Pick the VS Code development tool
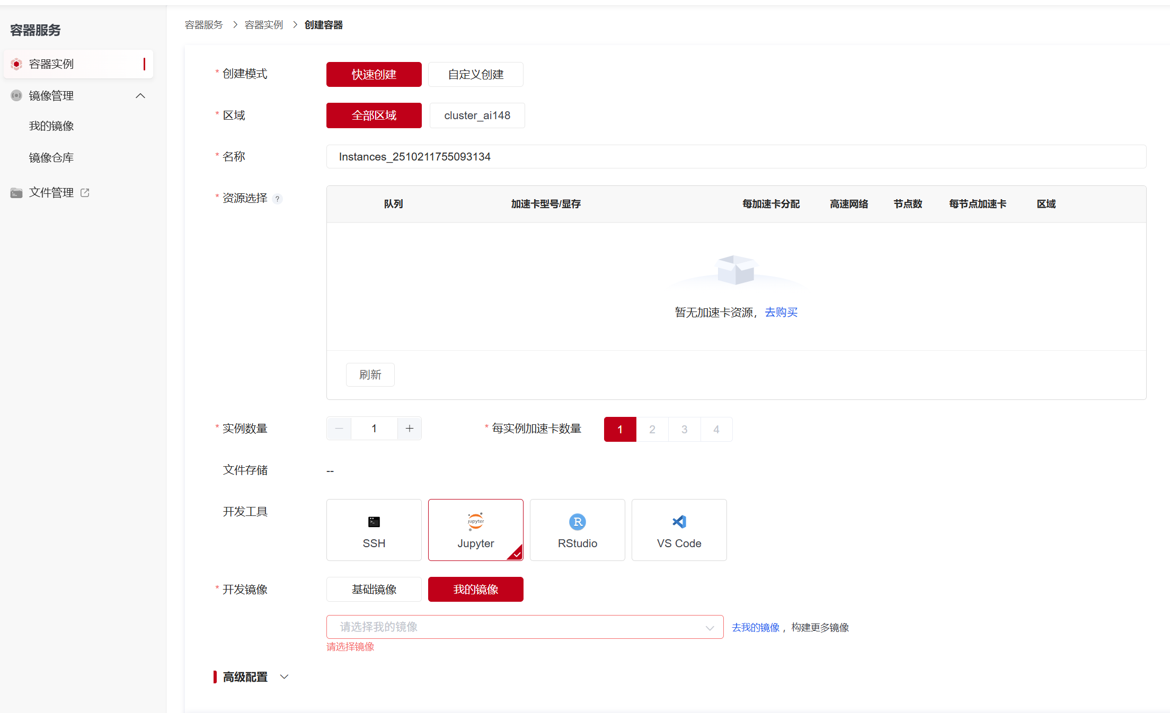The image size is (1170, 713). tap(679, 530)
